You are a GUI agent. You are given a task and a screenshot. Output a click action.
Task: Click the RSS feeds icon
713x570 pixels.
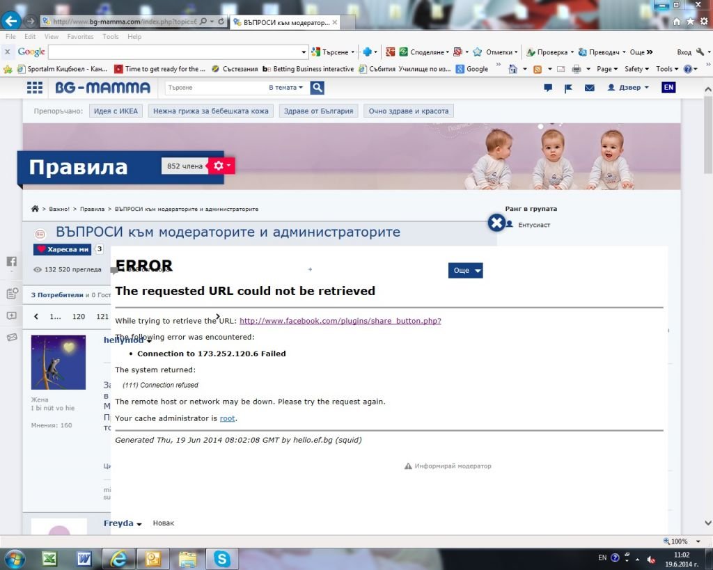click(x=538, y=69)
